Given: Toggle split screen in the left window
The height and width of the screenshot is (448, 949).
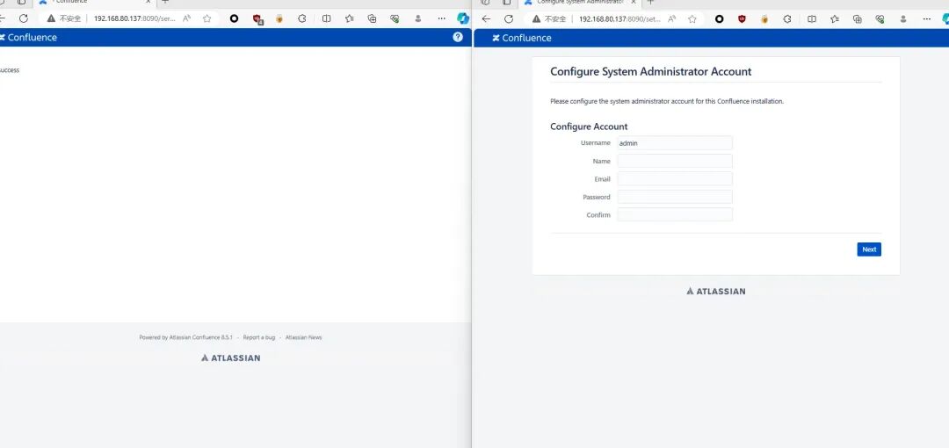Looking at the screenshot, I should (x=326, y=18).
